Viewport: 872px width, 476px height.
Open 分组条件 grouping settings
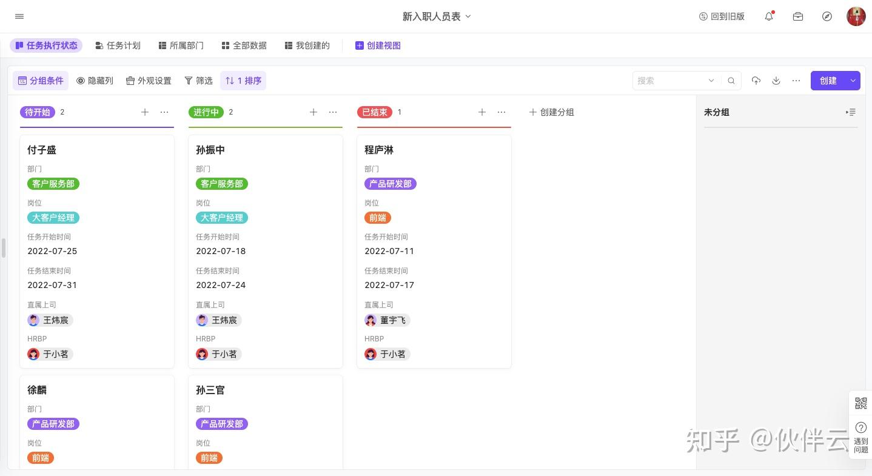(41, 81)
